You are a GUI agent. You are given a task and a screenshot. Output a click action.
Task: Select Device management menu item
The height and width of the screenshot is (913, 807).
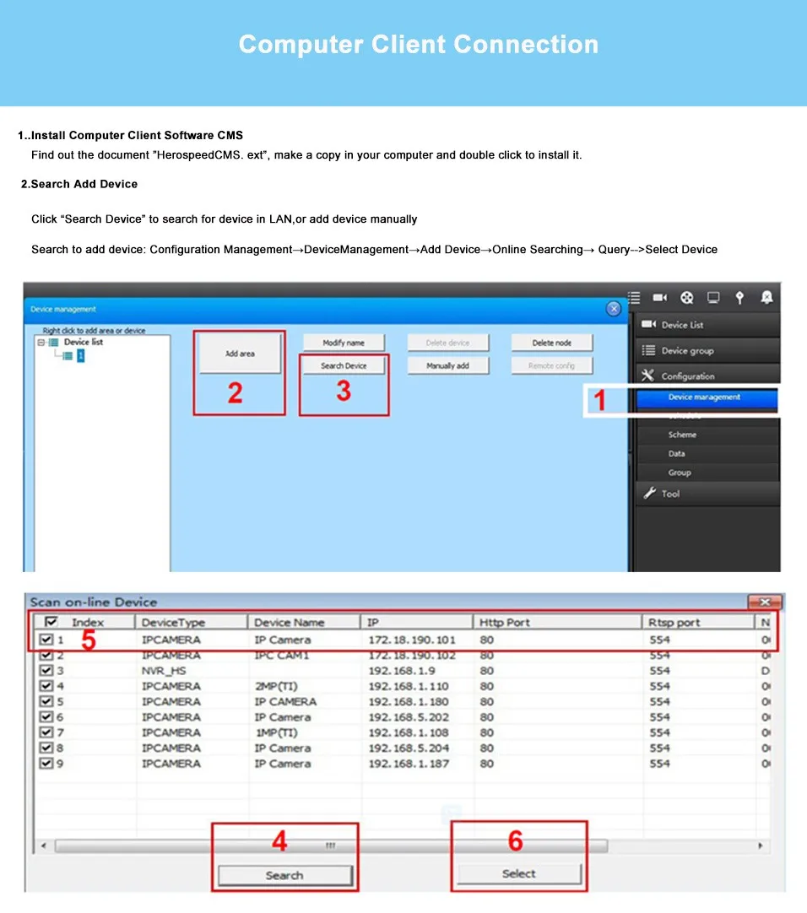(707, 397)
